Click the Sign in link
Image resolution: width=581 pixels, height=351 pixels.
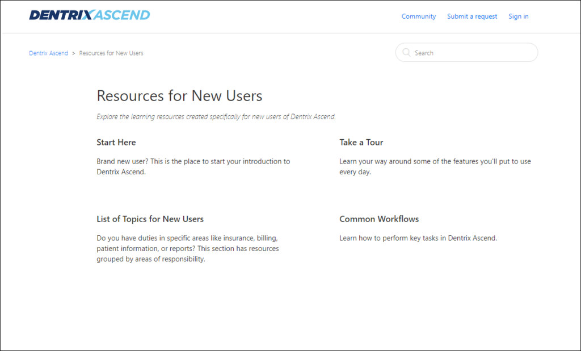[519, 16]
